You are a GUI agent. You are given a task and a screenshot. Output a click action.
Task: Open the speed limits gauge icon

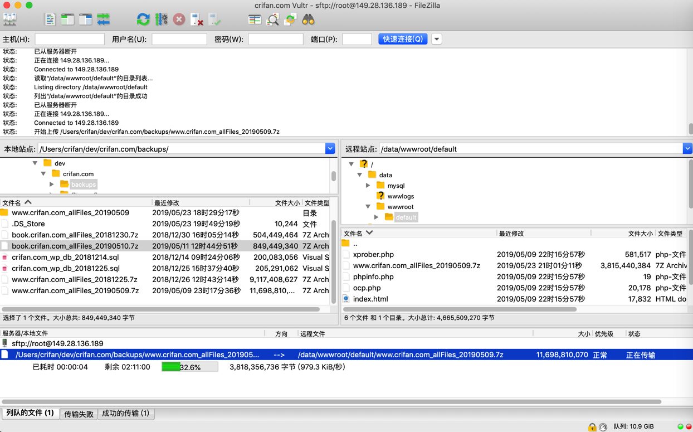click(603, 427)
